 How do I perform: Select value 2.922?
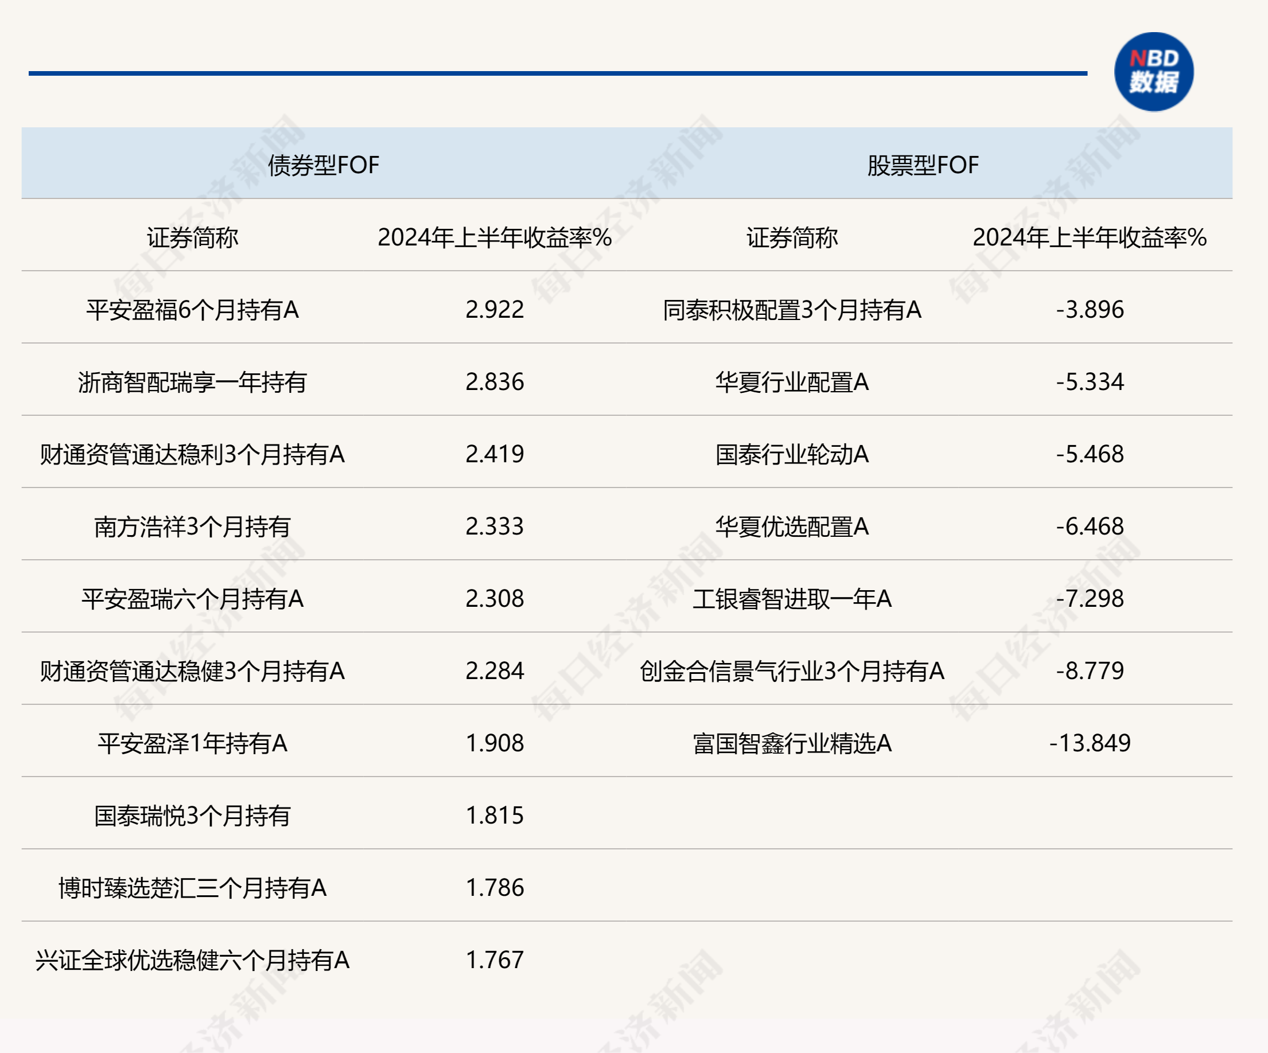pos(495,309)
